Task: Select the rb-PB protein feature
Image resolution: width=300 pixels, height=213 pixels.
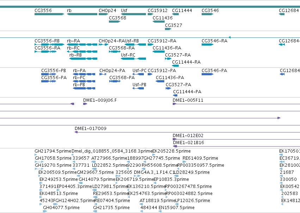Action: 84,88
